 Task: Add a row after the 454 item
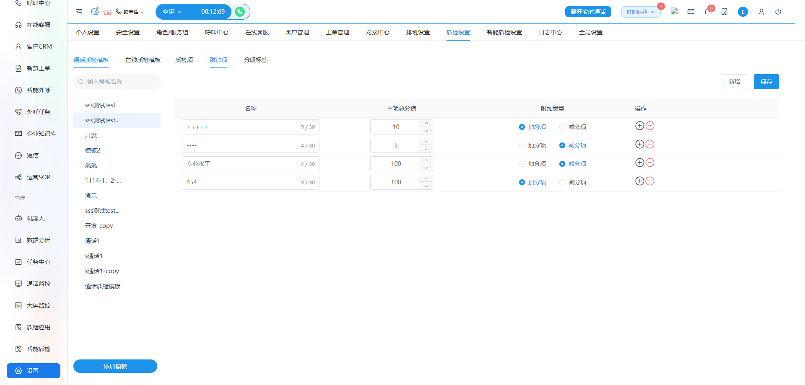640,181
